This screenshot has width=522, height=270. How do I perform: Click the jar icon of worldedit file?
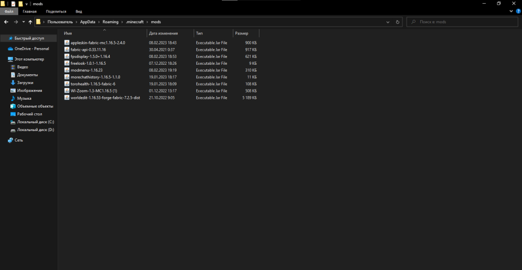click(67, 98)
